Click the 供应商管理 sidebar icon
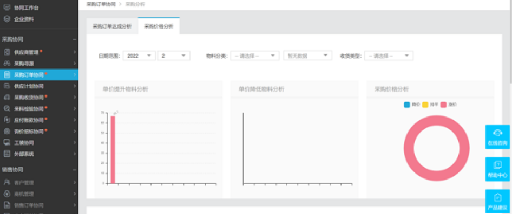512x214 pixels. tap(7, 52)
